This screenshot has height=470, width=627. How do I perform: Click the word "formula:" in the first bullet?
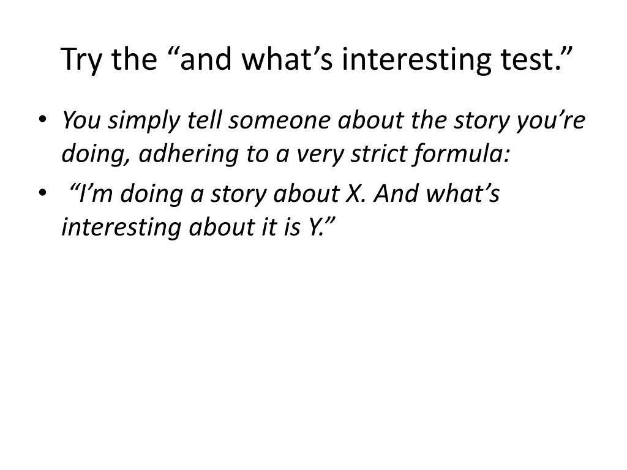click(461, 154)
